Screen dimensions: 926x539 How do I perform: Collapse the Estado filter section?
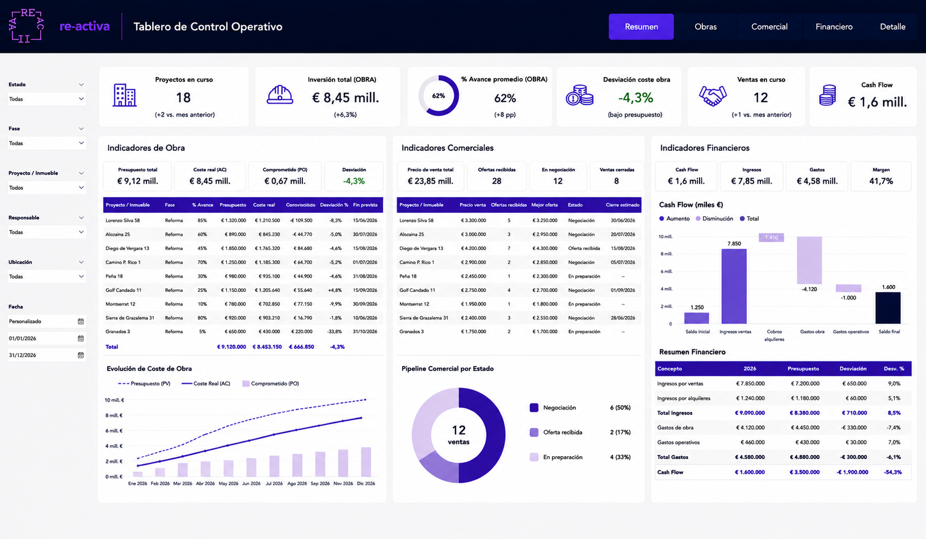tap(81, 84)
